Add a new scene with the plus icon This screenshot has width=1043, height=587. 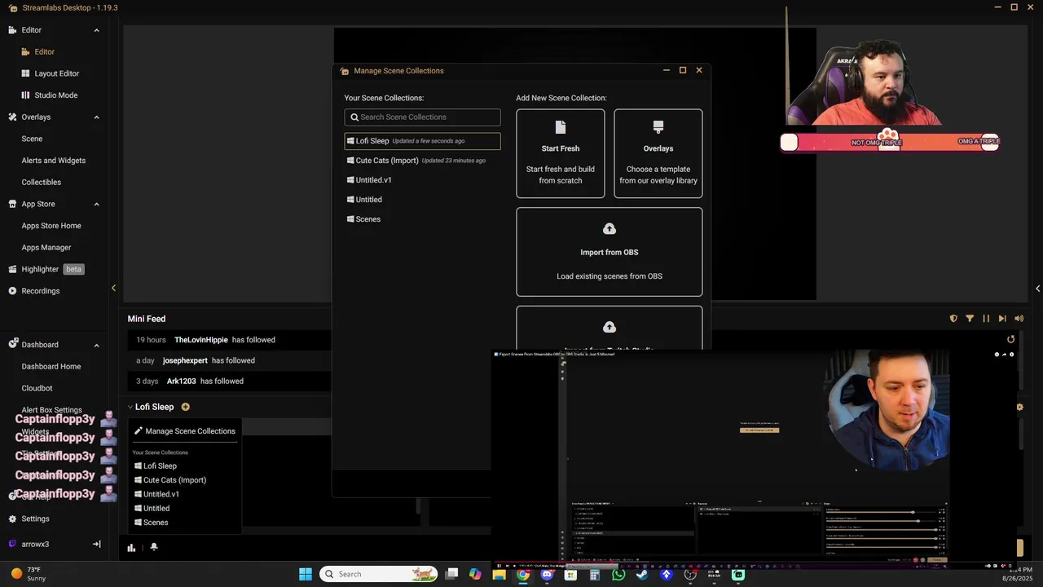coord(185,407)
